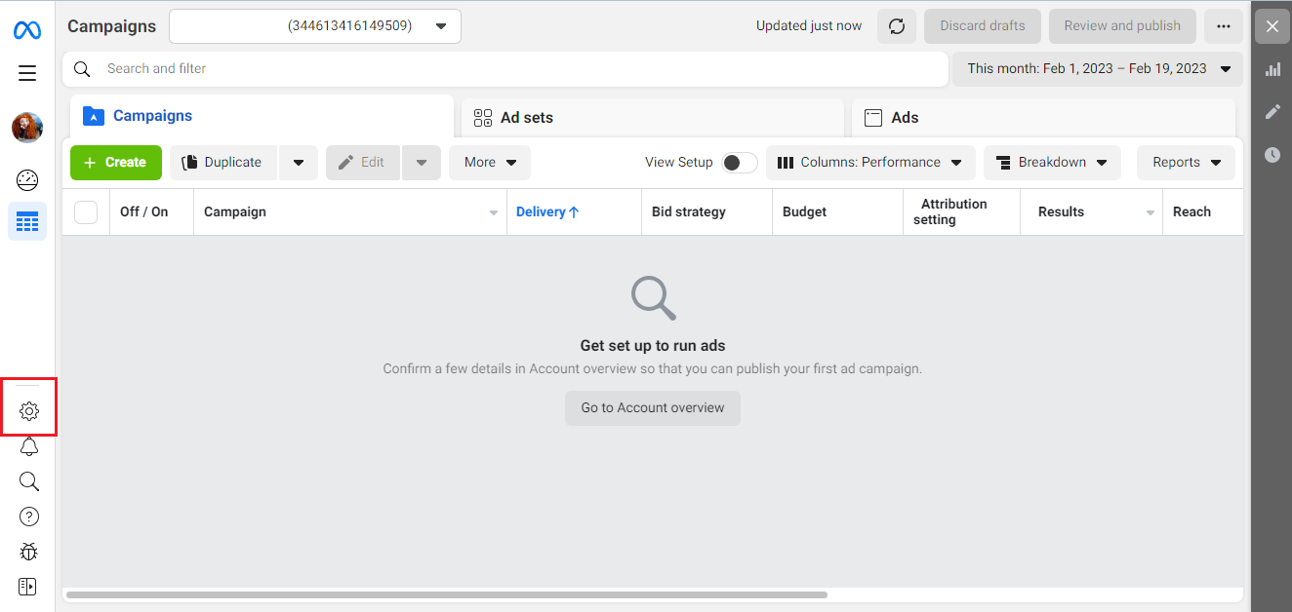1292x612 pixels.
Task: Switch to the Ad sets tab
Action: click(653, 117)
